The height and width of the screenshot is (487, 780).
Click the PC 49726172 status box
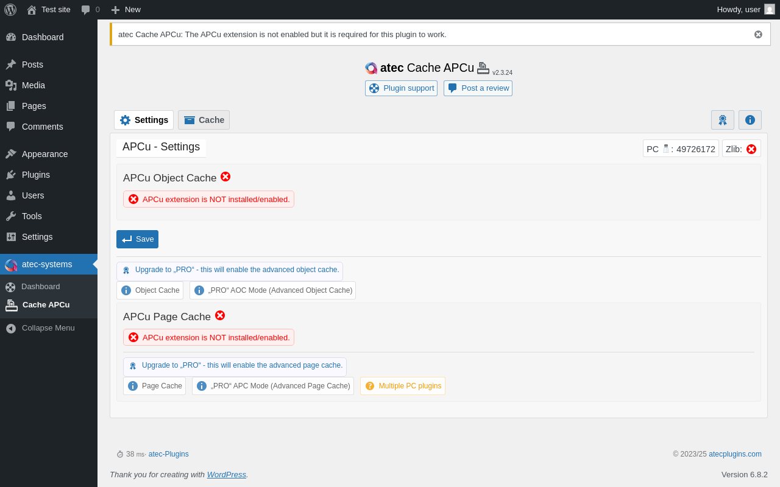click(681, 149)
